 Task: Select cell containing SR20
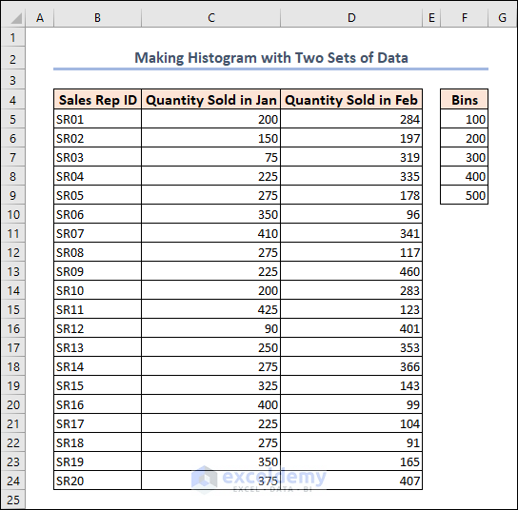click(97, 481)
